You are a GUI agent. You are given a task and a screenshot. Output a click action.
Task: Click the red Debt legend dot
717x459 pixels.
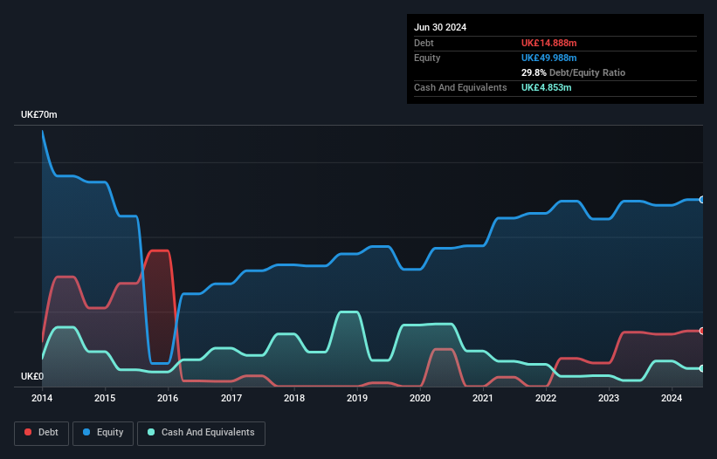pyautogui.click(x=28, y=432)
